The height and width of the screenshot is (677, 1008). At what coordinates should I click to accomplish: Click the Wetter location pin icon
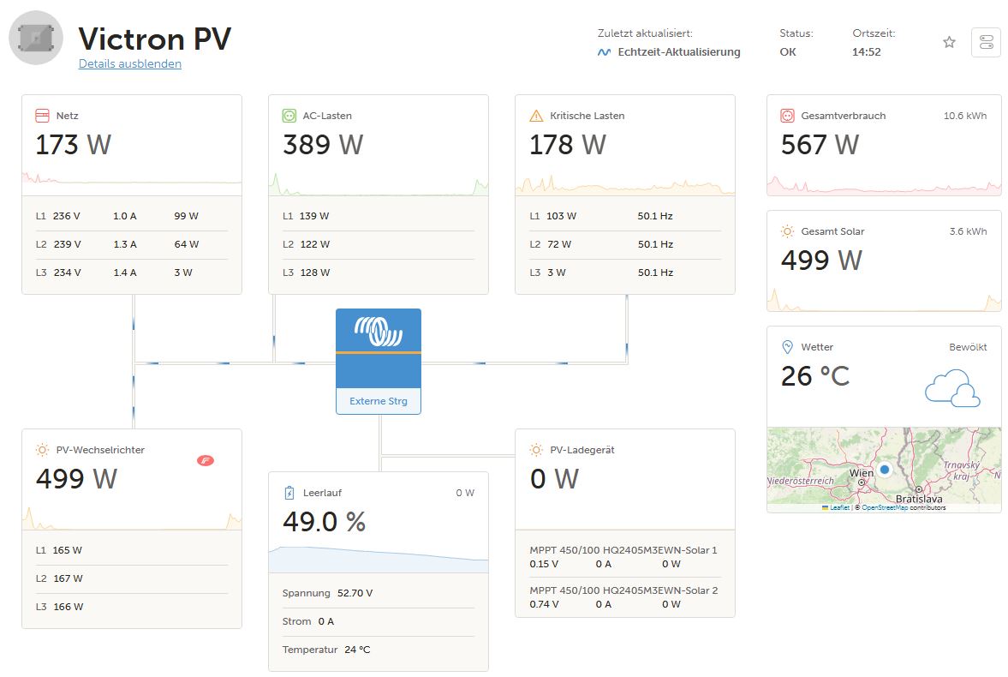tap(788, 347)
